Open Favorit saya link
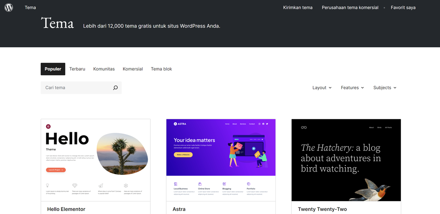 click(403, 8)
